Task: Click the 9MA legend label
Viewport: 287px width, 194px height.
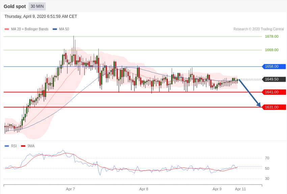Action: point(31,146)
